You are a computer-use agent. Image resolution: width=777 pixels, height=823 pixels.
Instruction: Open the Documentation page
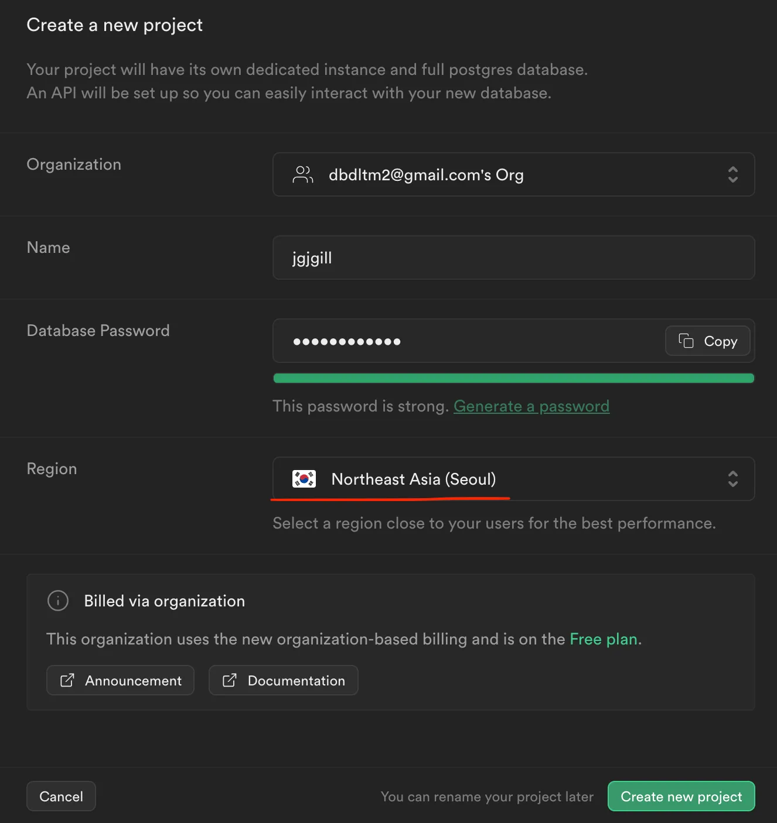[283, 680]
